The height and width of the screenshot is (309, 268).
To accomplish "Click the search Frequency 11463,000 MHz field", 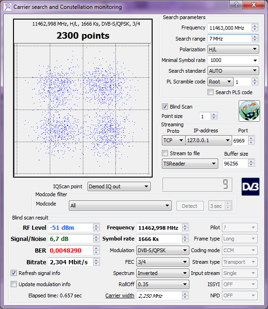I will 229,28.
